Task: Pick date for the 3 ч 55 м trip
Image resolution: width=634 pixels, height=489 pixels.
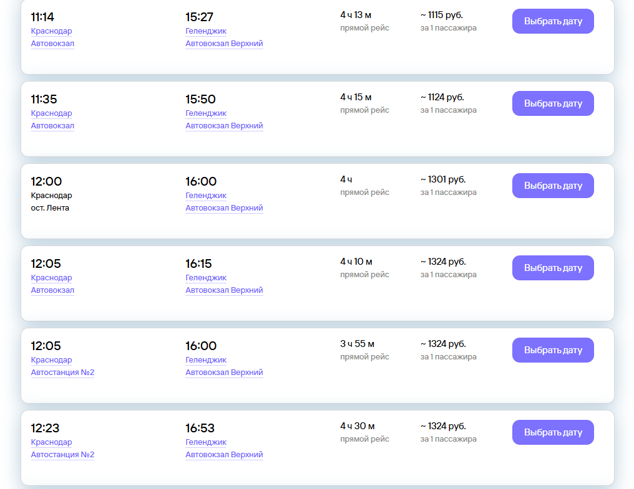Action: pos(552,350)
